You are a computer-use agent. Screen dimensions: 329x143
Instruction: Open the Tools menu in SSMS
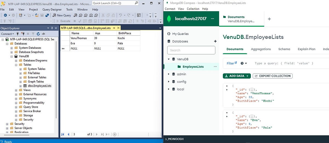[x=69, y=9]
